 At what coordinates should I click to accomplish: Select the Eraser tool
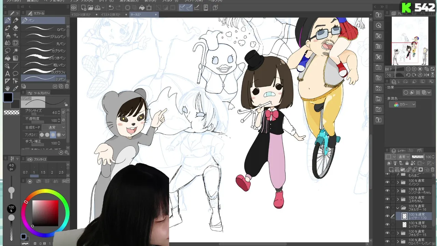coord(15,28)
